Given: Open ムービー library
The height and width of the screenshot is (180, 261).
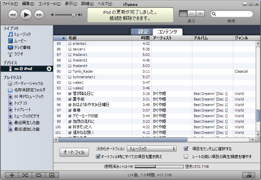Looking at the screenshot, I should click(17, 41).
